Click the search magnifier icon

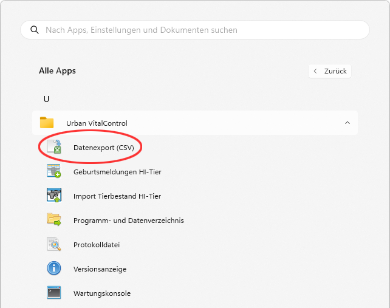coord(35,30)
